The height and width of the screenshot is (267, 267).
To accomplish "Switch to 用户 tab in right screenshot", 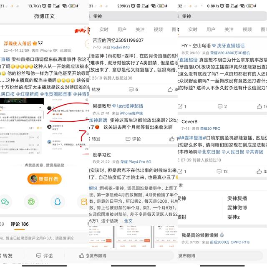I will click(211, 30).
